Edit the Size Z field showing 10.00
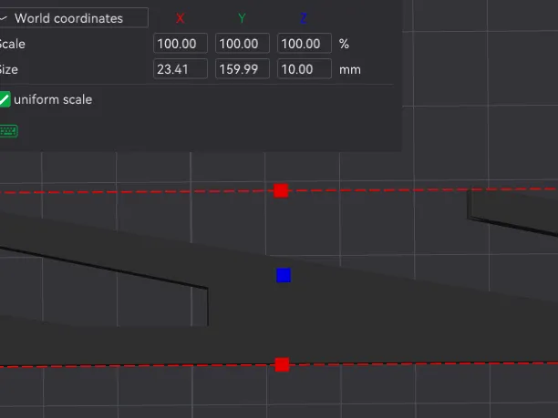 pos(305,69)
